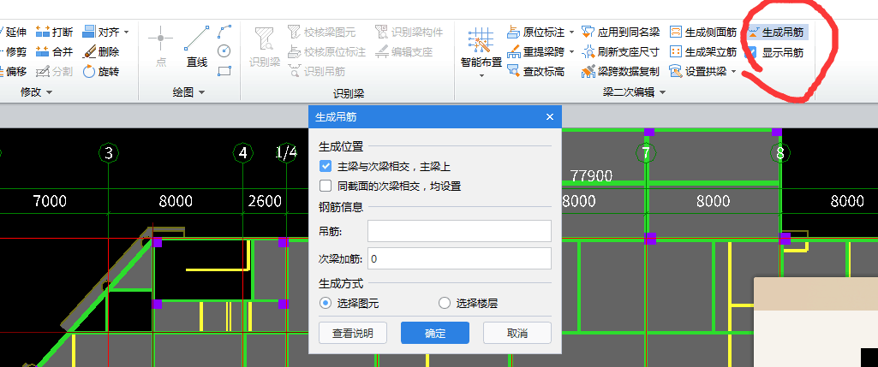
Task: Click the 确定 button
Action: pyautogui.click(x=435, y=333)
